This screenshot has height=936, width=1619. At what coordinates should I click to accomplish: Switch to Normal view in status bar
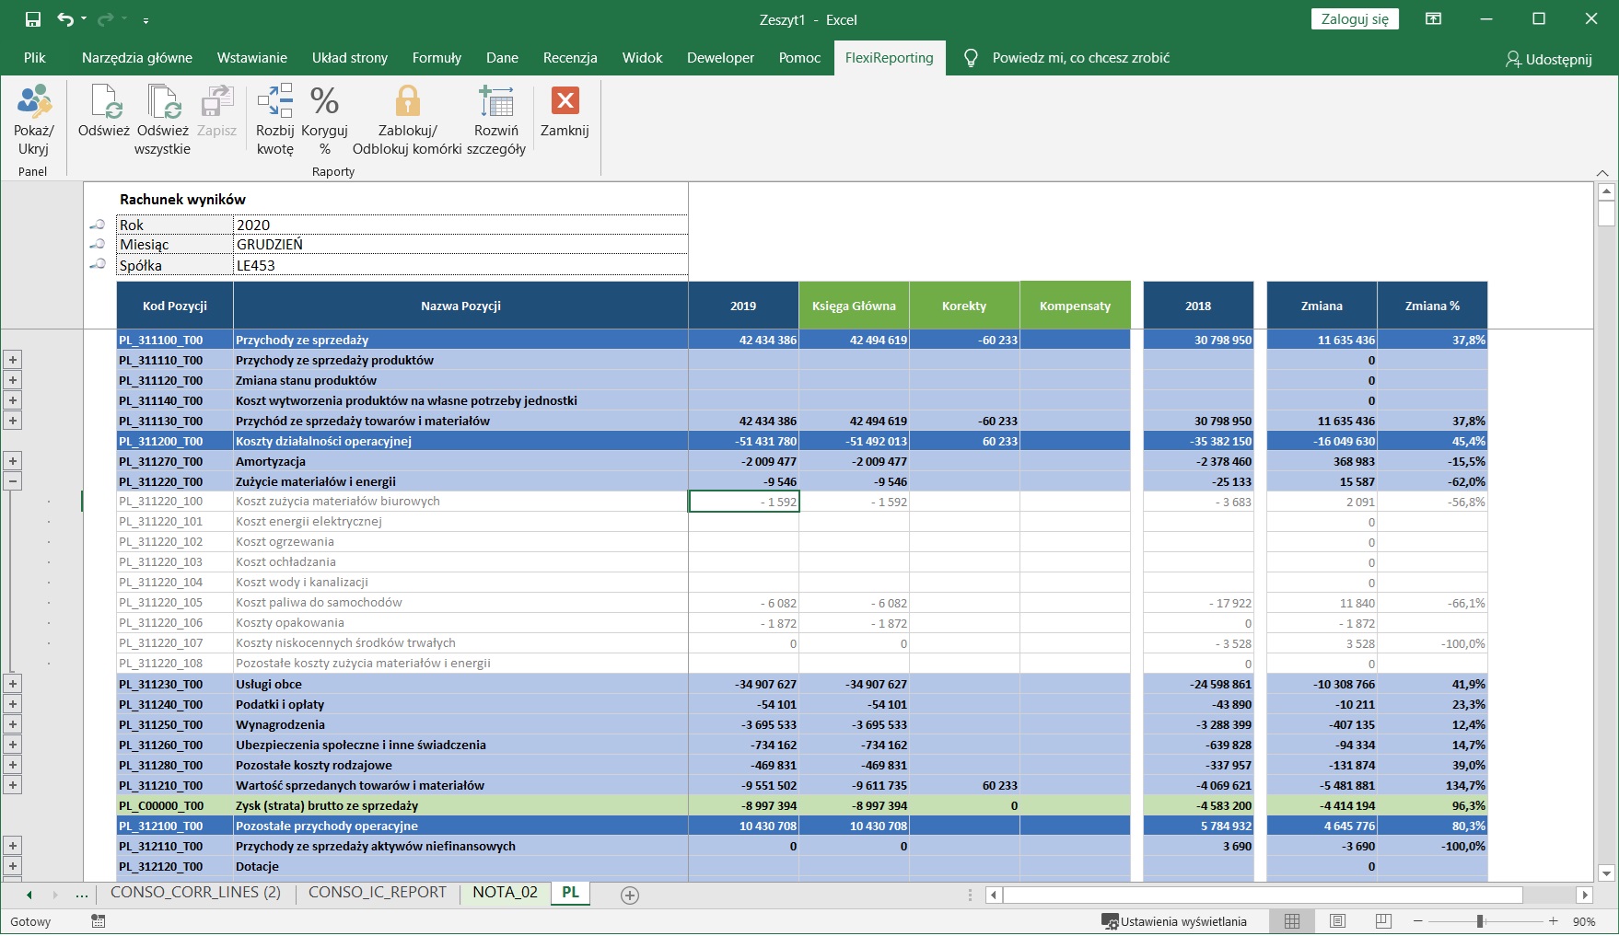click(x=1292, y=921)
